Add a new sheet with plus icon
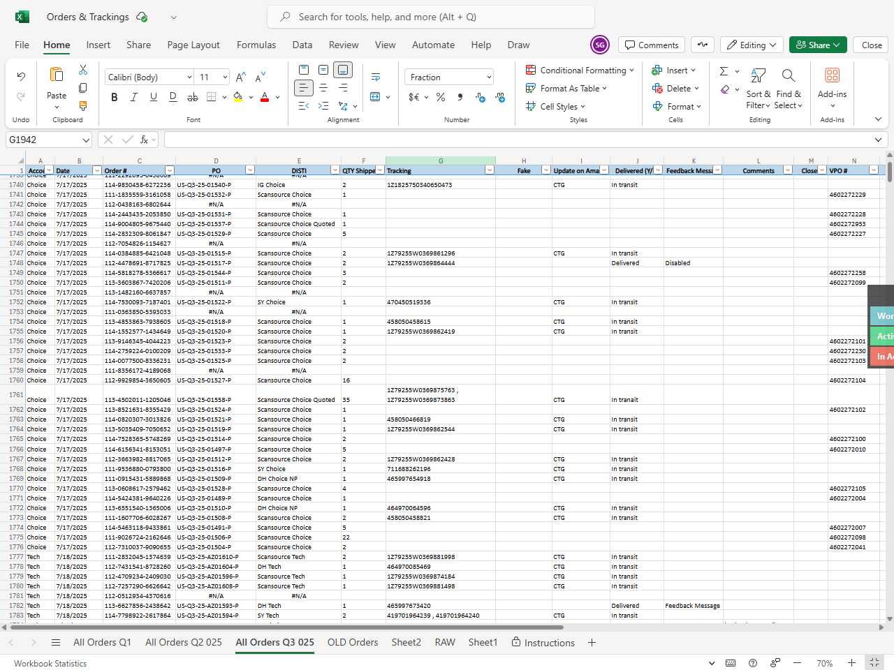This screenshot has height=670, width=894. (x=592, y=642)
